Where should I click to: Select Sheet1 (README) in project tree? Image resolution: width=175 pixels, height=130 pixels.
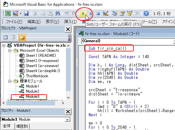click(41, 56)
